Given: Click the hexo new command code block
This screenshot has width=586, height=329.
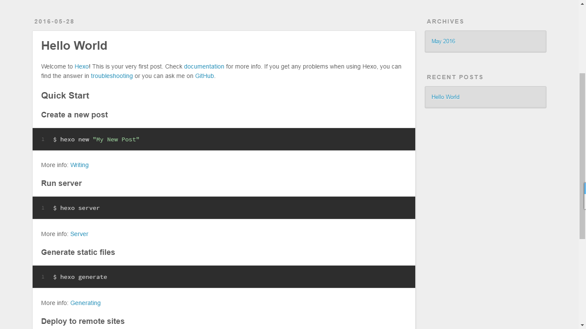Looking at the screenshot, I should click(x=224, y=139).
